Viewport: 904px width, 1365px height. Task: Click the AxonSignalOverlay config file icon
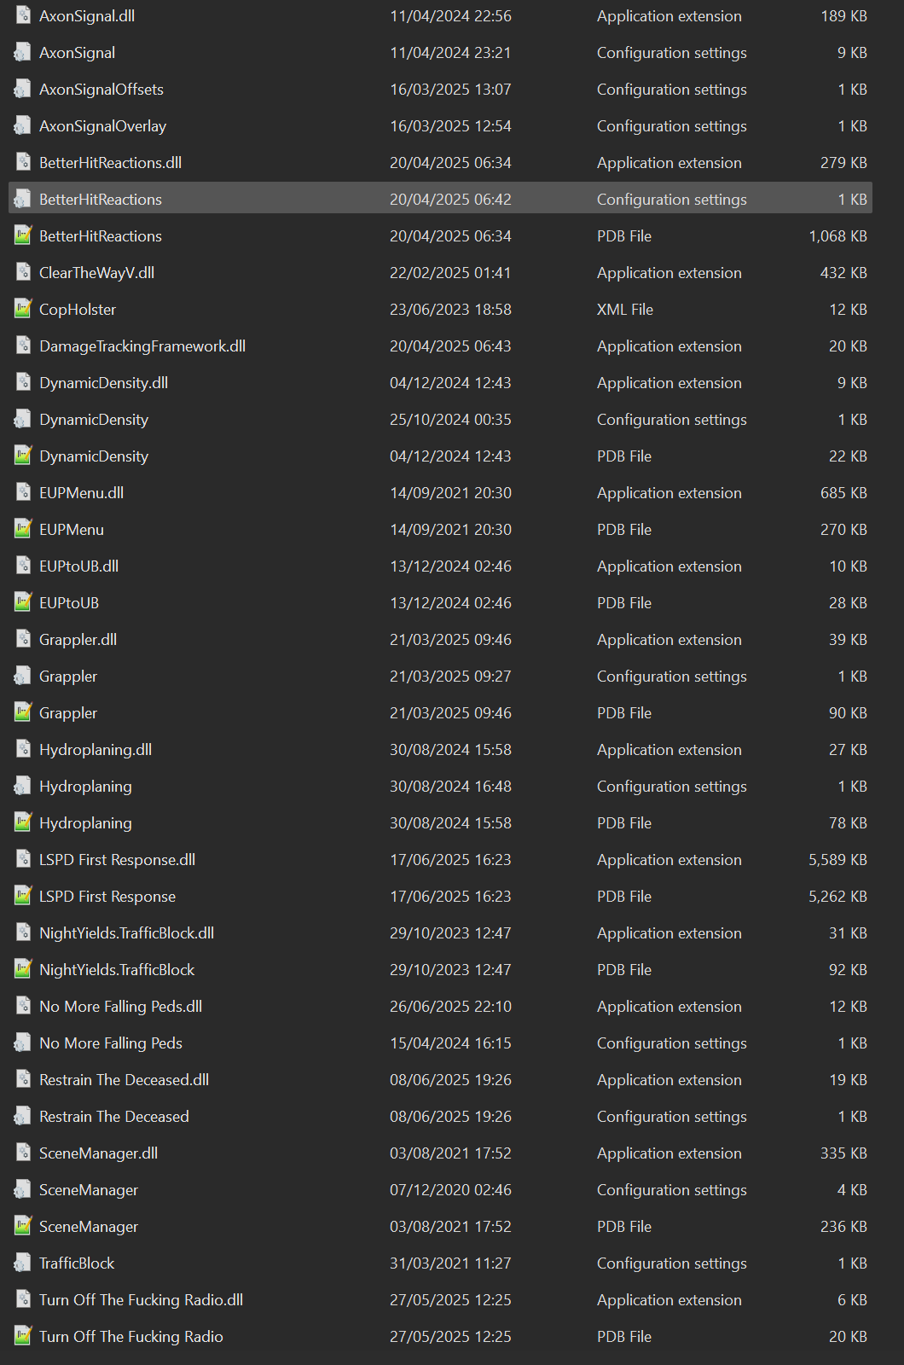23,126
